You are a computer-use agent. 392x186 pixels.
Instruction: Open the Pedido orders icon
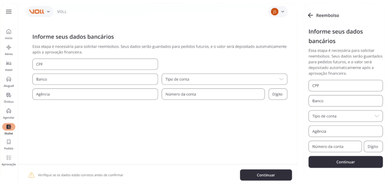point(9,142)
